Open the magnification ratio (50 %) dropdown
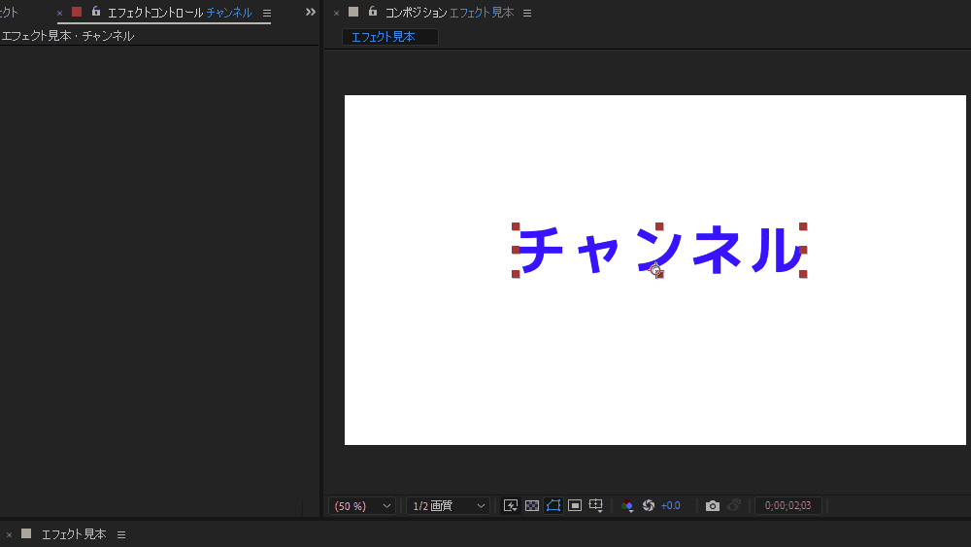 [362, 506]
